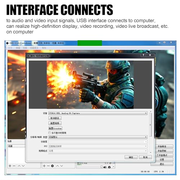Confirm with the 确定 button
The image size is (180, 180).
point(131,157)
